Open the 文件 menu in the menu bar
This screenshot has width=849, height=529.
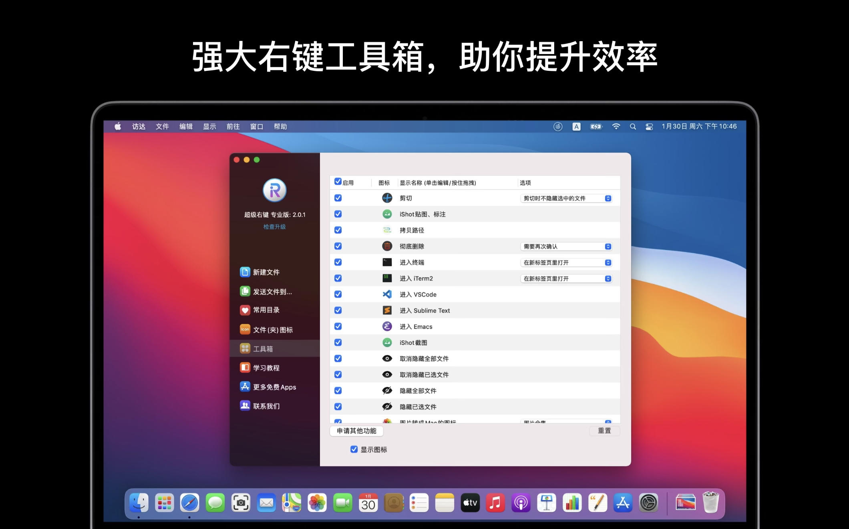[x=162, y=126]
